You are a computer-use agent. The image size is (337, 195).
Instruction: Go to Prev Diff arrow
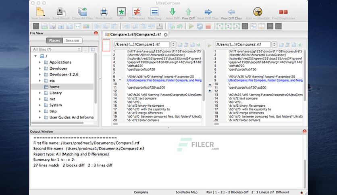click(188, 11)
